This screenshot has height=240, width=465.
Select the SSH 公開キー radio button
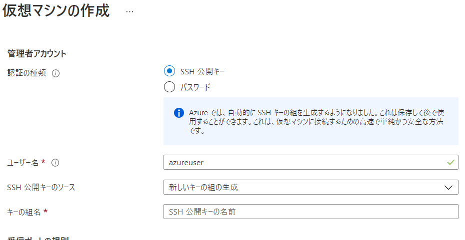[169, 71]
